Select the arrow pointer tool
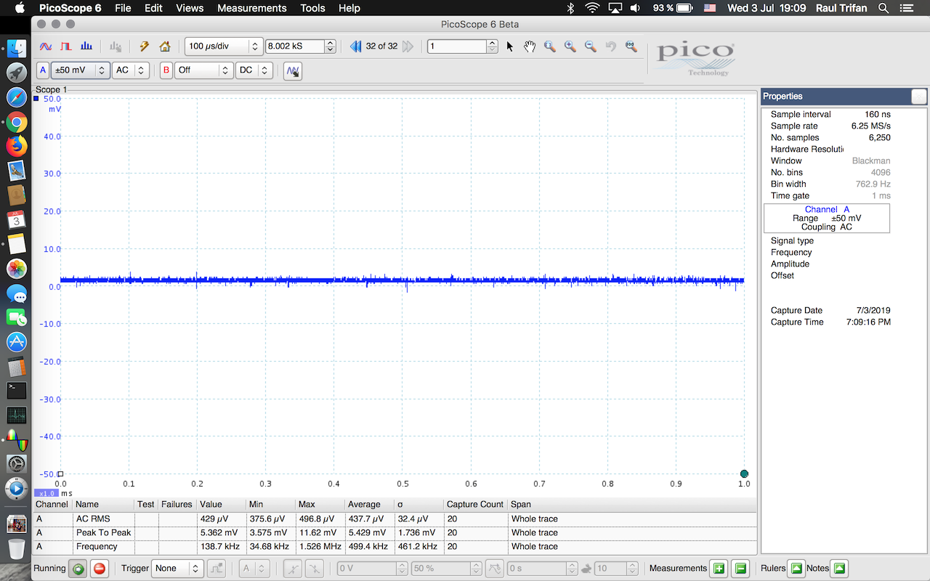Screen dimensions: 930x581 click(509, 46)
